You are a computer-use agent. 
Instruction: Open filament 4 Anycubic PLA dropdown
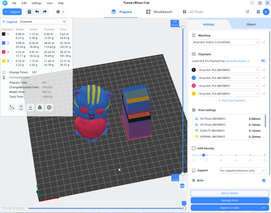(x=229, y=93)
